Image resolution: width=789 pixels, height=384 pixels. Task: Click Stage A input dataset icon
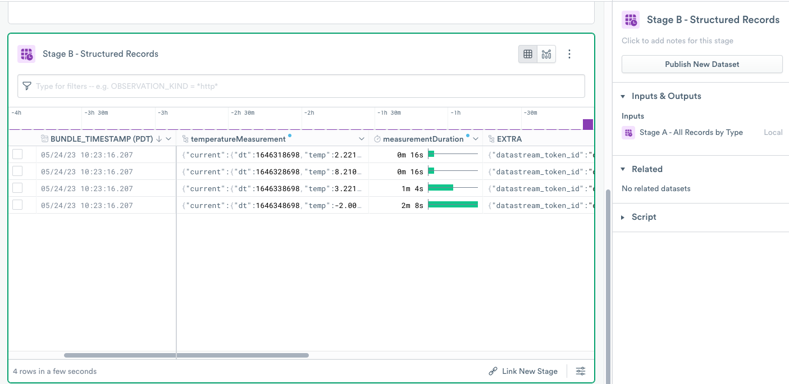[628, 133]
